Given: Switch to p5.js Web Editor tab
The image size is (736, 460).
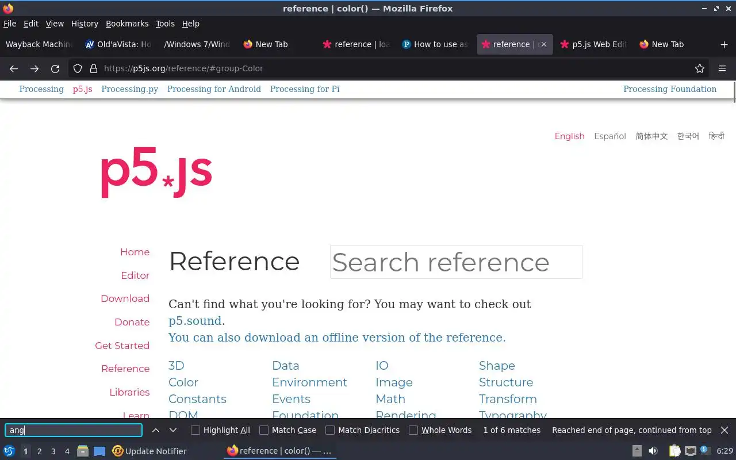Looking at the screenshot, I should pyautogui.click(x=593, y=44).
